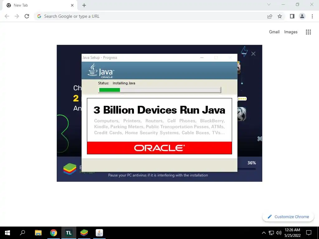Click the Java Oracle logo

(x=101, y=71)
